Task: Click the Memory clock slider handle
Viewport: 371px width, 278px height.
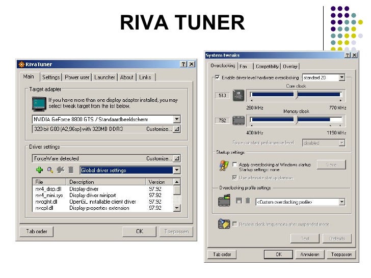Action: tap(296, 120)
